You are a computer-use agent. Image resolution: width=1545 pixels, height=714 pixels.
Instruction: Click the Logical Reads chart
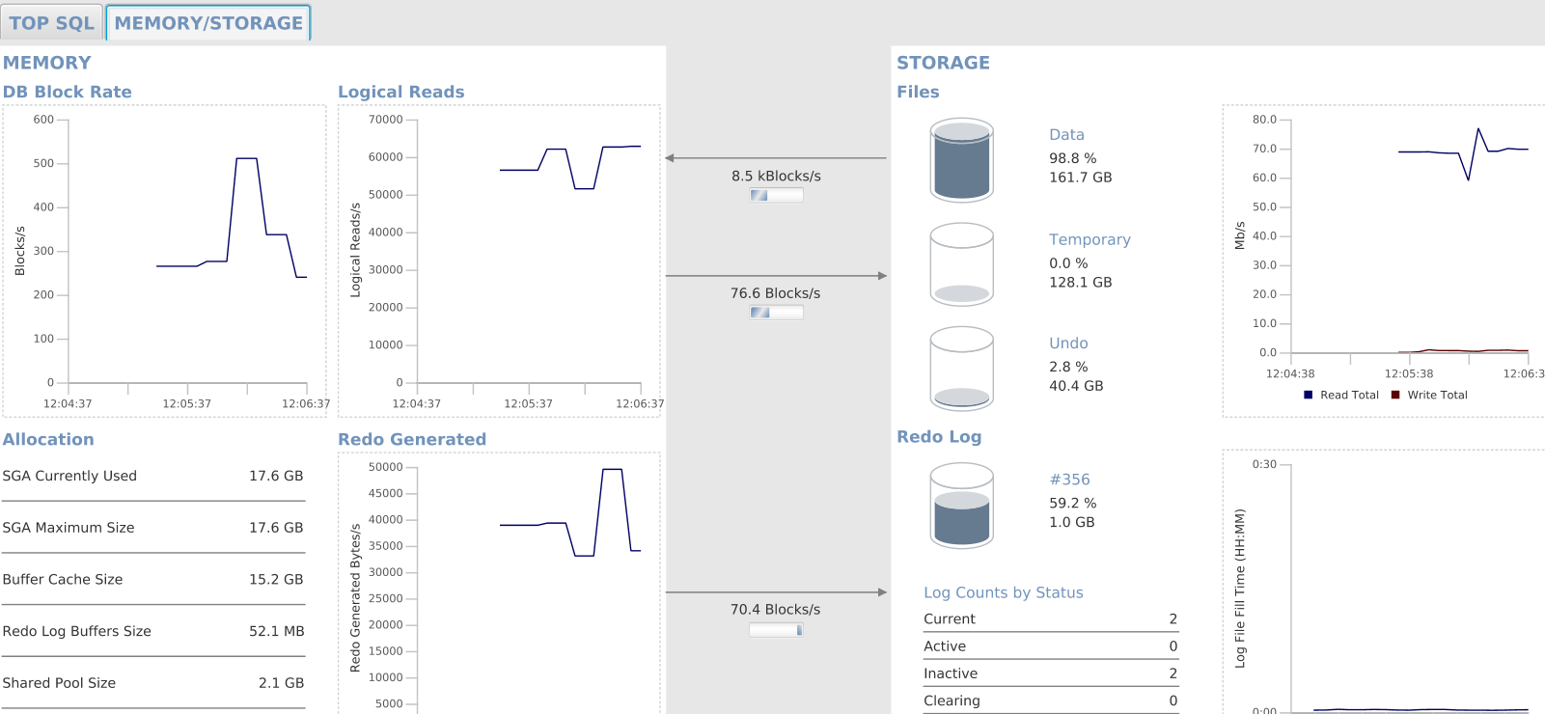[499, 261]
